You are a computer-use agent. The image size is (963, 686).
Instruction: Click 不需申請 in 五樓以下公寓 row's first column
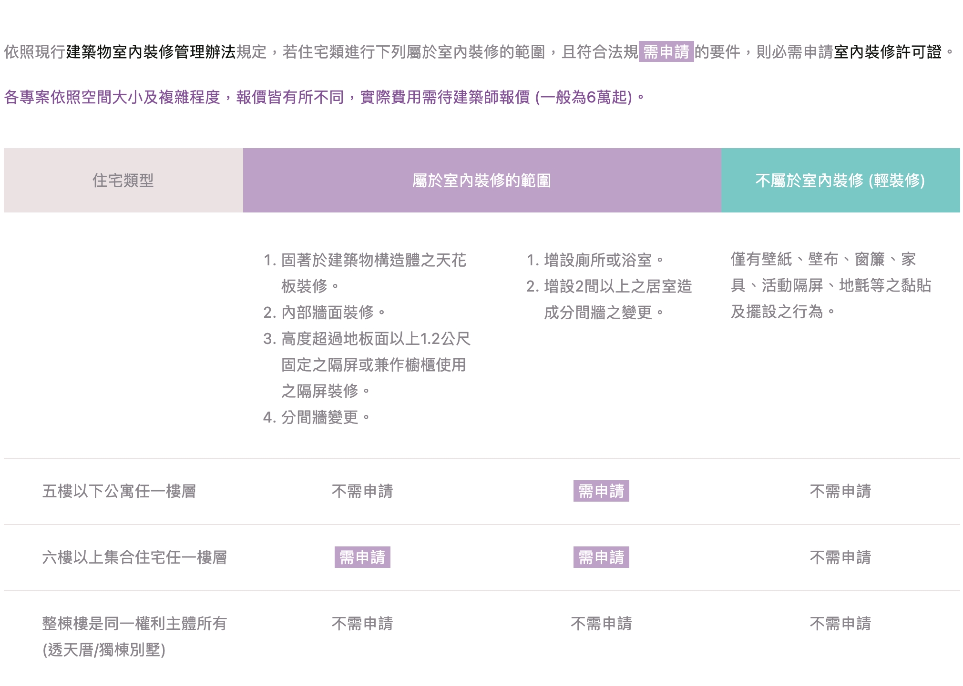point(362,491)
